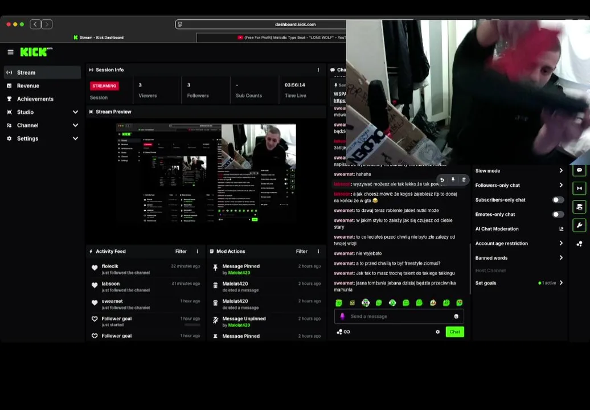This screenshot has width=590, height=410.
Task: Open AI Chat Moderation external link icon
Action: click(561, 229)
